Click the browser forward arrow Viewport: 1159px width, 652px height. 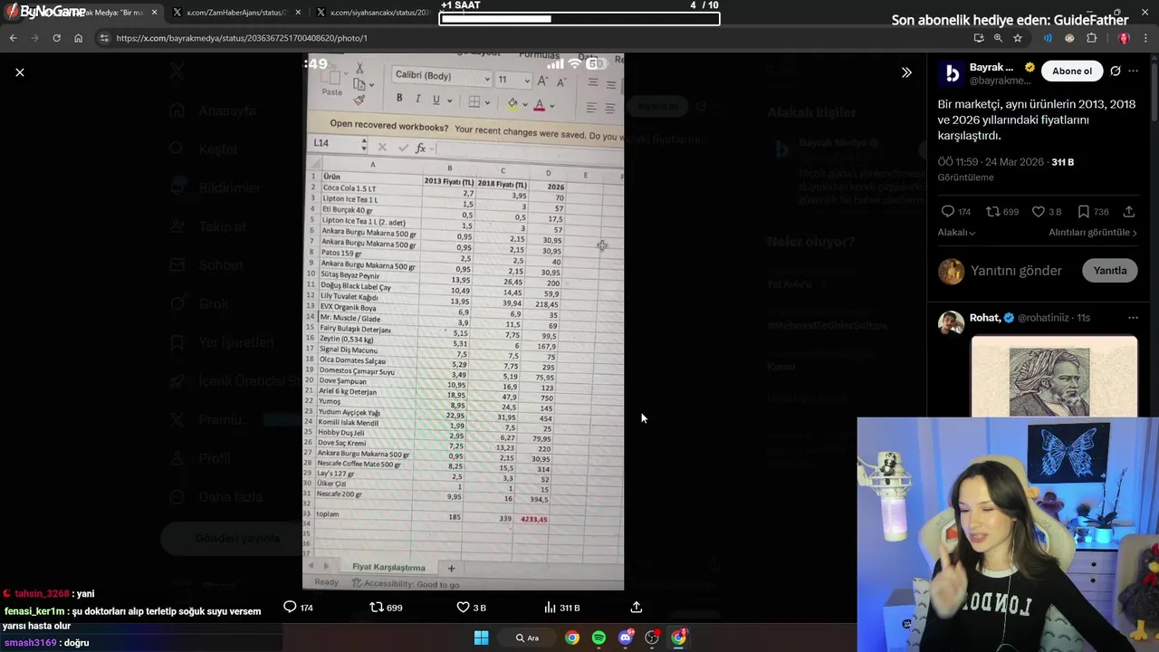coord(34,38)
